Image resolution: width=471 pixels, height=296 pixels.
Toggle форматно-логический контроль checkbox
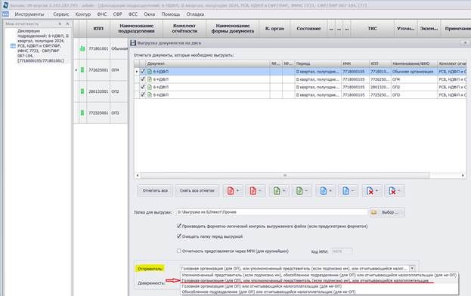click(179, 226)
